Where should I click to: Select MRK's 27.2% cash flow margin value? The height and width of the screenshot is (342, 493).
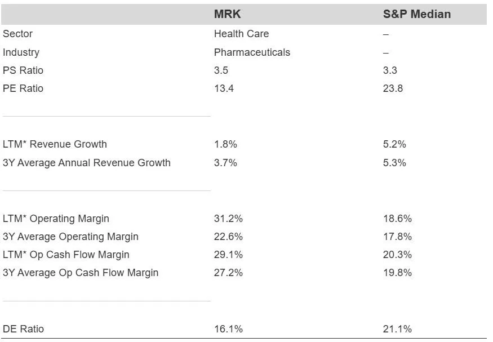(x=228, y=273)
